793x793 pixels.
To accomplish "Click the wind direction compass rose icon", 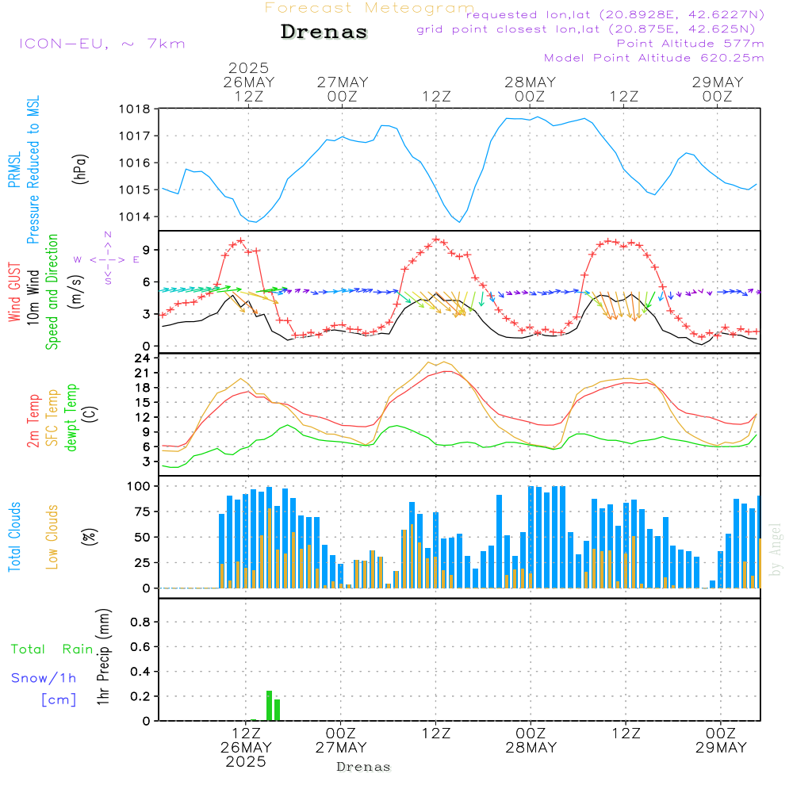I will (107, 259).
